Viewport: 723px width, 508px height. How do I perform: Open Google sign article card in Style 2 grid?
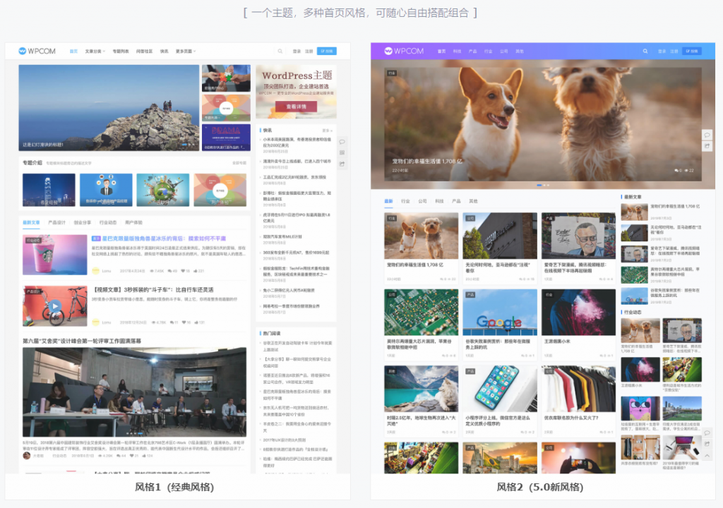(x=500, y=324)
